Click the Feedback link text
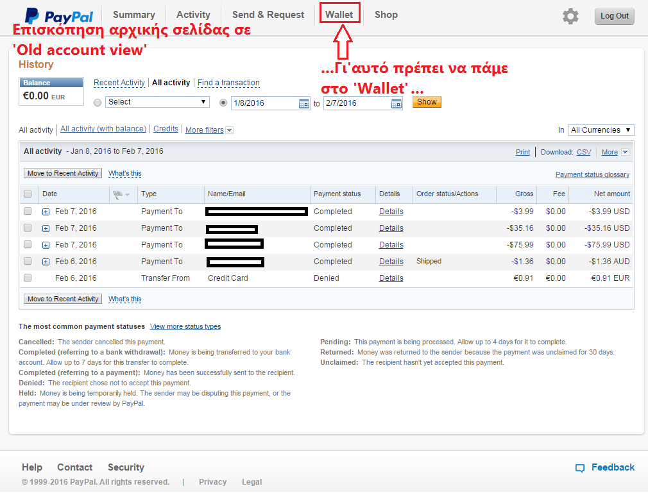Screen dimensions: 648x493 tap(613, 467)
